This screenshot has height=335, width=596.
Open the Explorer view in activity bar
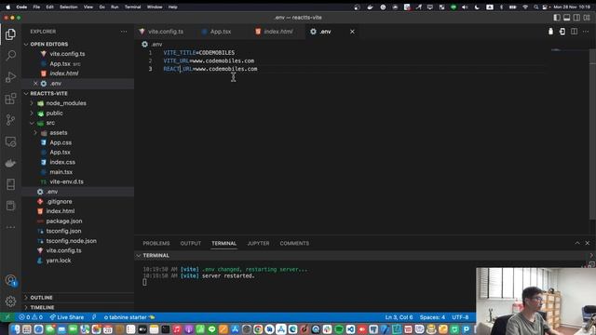[x=10, y=34]
